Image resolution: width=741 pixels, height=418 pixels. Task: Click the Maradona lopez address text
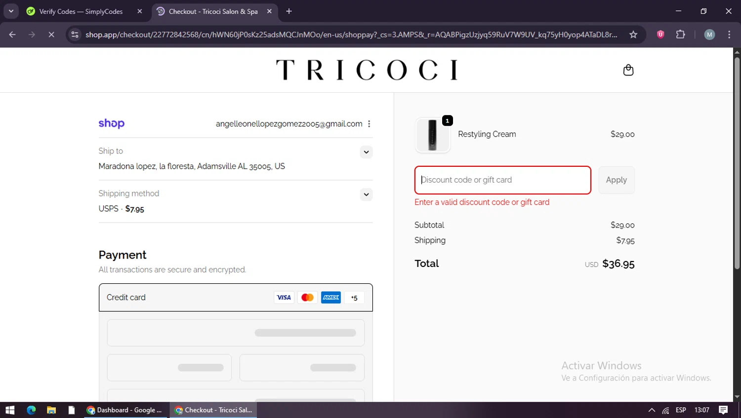click(x=192, y=166)
